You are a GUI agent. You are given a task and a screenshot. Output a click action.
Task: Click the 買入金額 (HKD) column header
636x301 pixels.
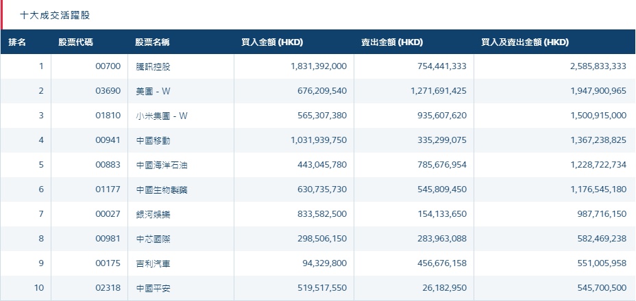(x=272, y=42)
